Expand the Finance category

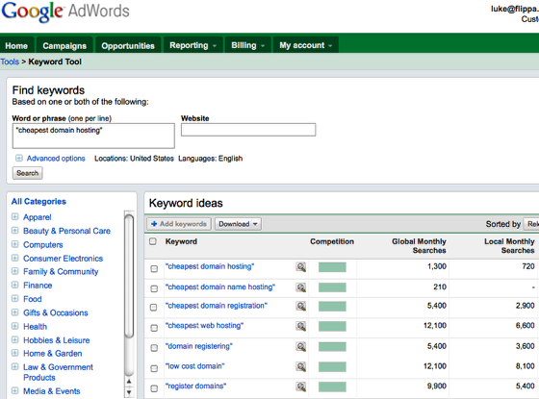pyautogui.click(x=14, y=285)
